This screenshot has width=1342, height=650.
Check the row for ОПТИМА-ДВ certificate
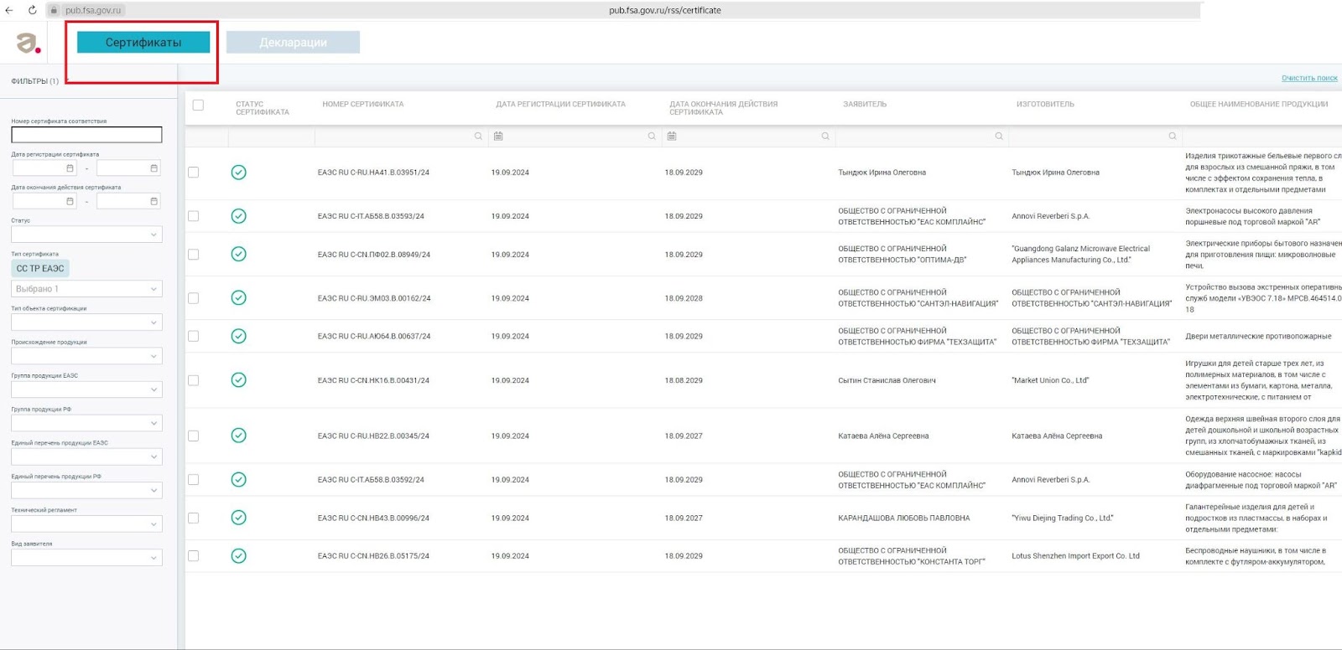pyautogui.click(x=194, y=254)
